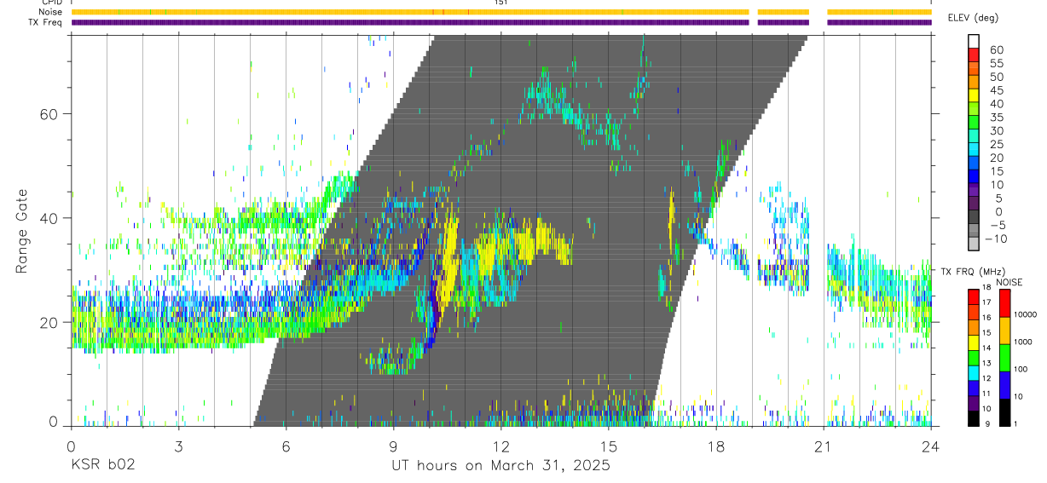Click the '45' value on the ELEV scale
The image size is (1047, 483).
coord(997,90)
